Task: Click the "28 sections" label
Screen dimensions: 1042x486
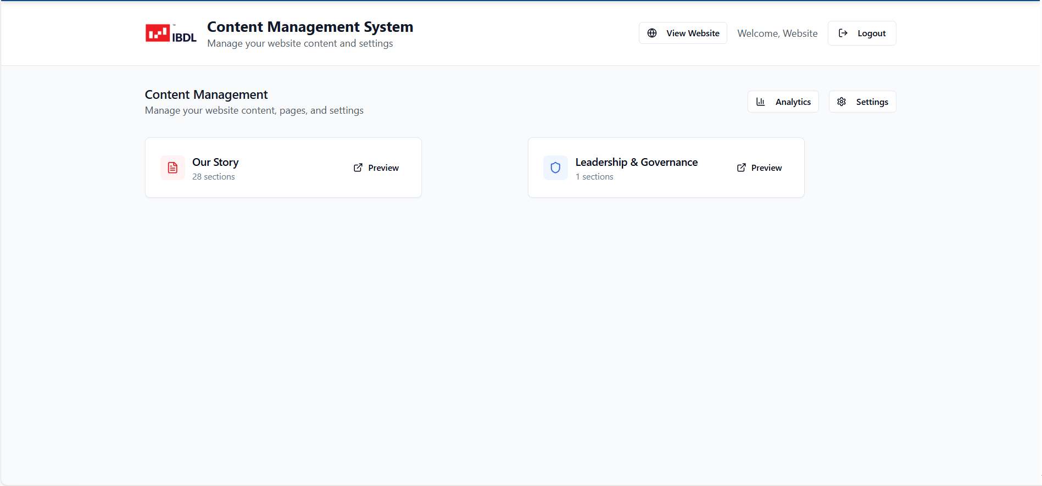Action: pyautogui.click(x=214, y=177)
